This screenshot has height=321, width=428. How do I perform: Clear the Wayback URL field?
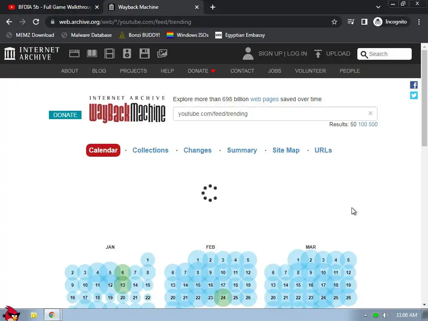tap(370, 113)
